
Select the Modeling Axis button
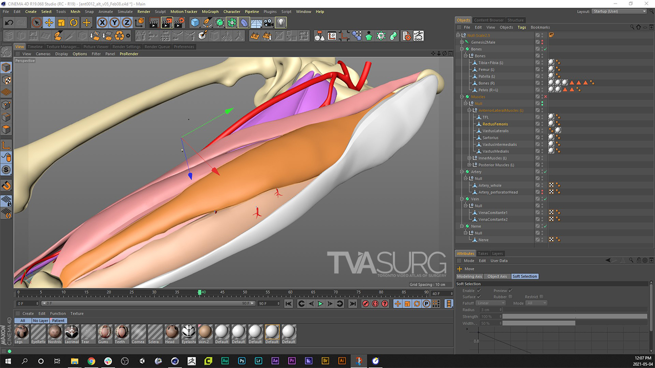(469, 277)
